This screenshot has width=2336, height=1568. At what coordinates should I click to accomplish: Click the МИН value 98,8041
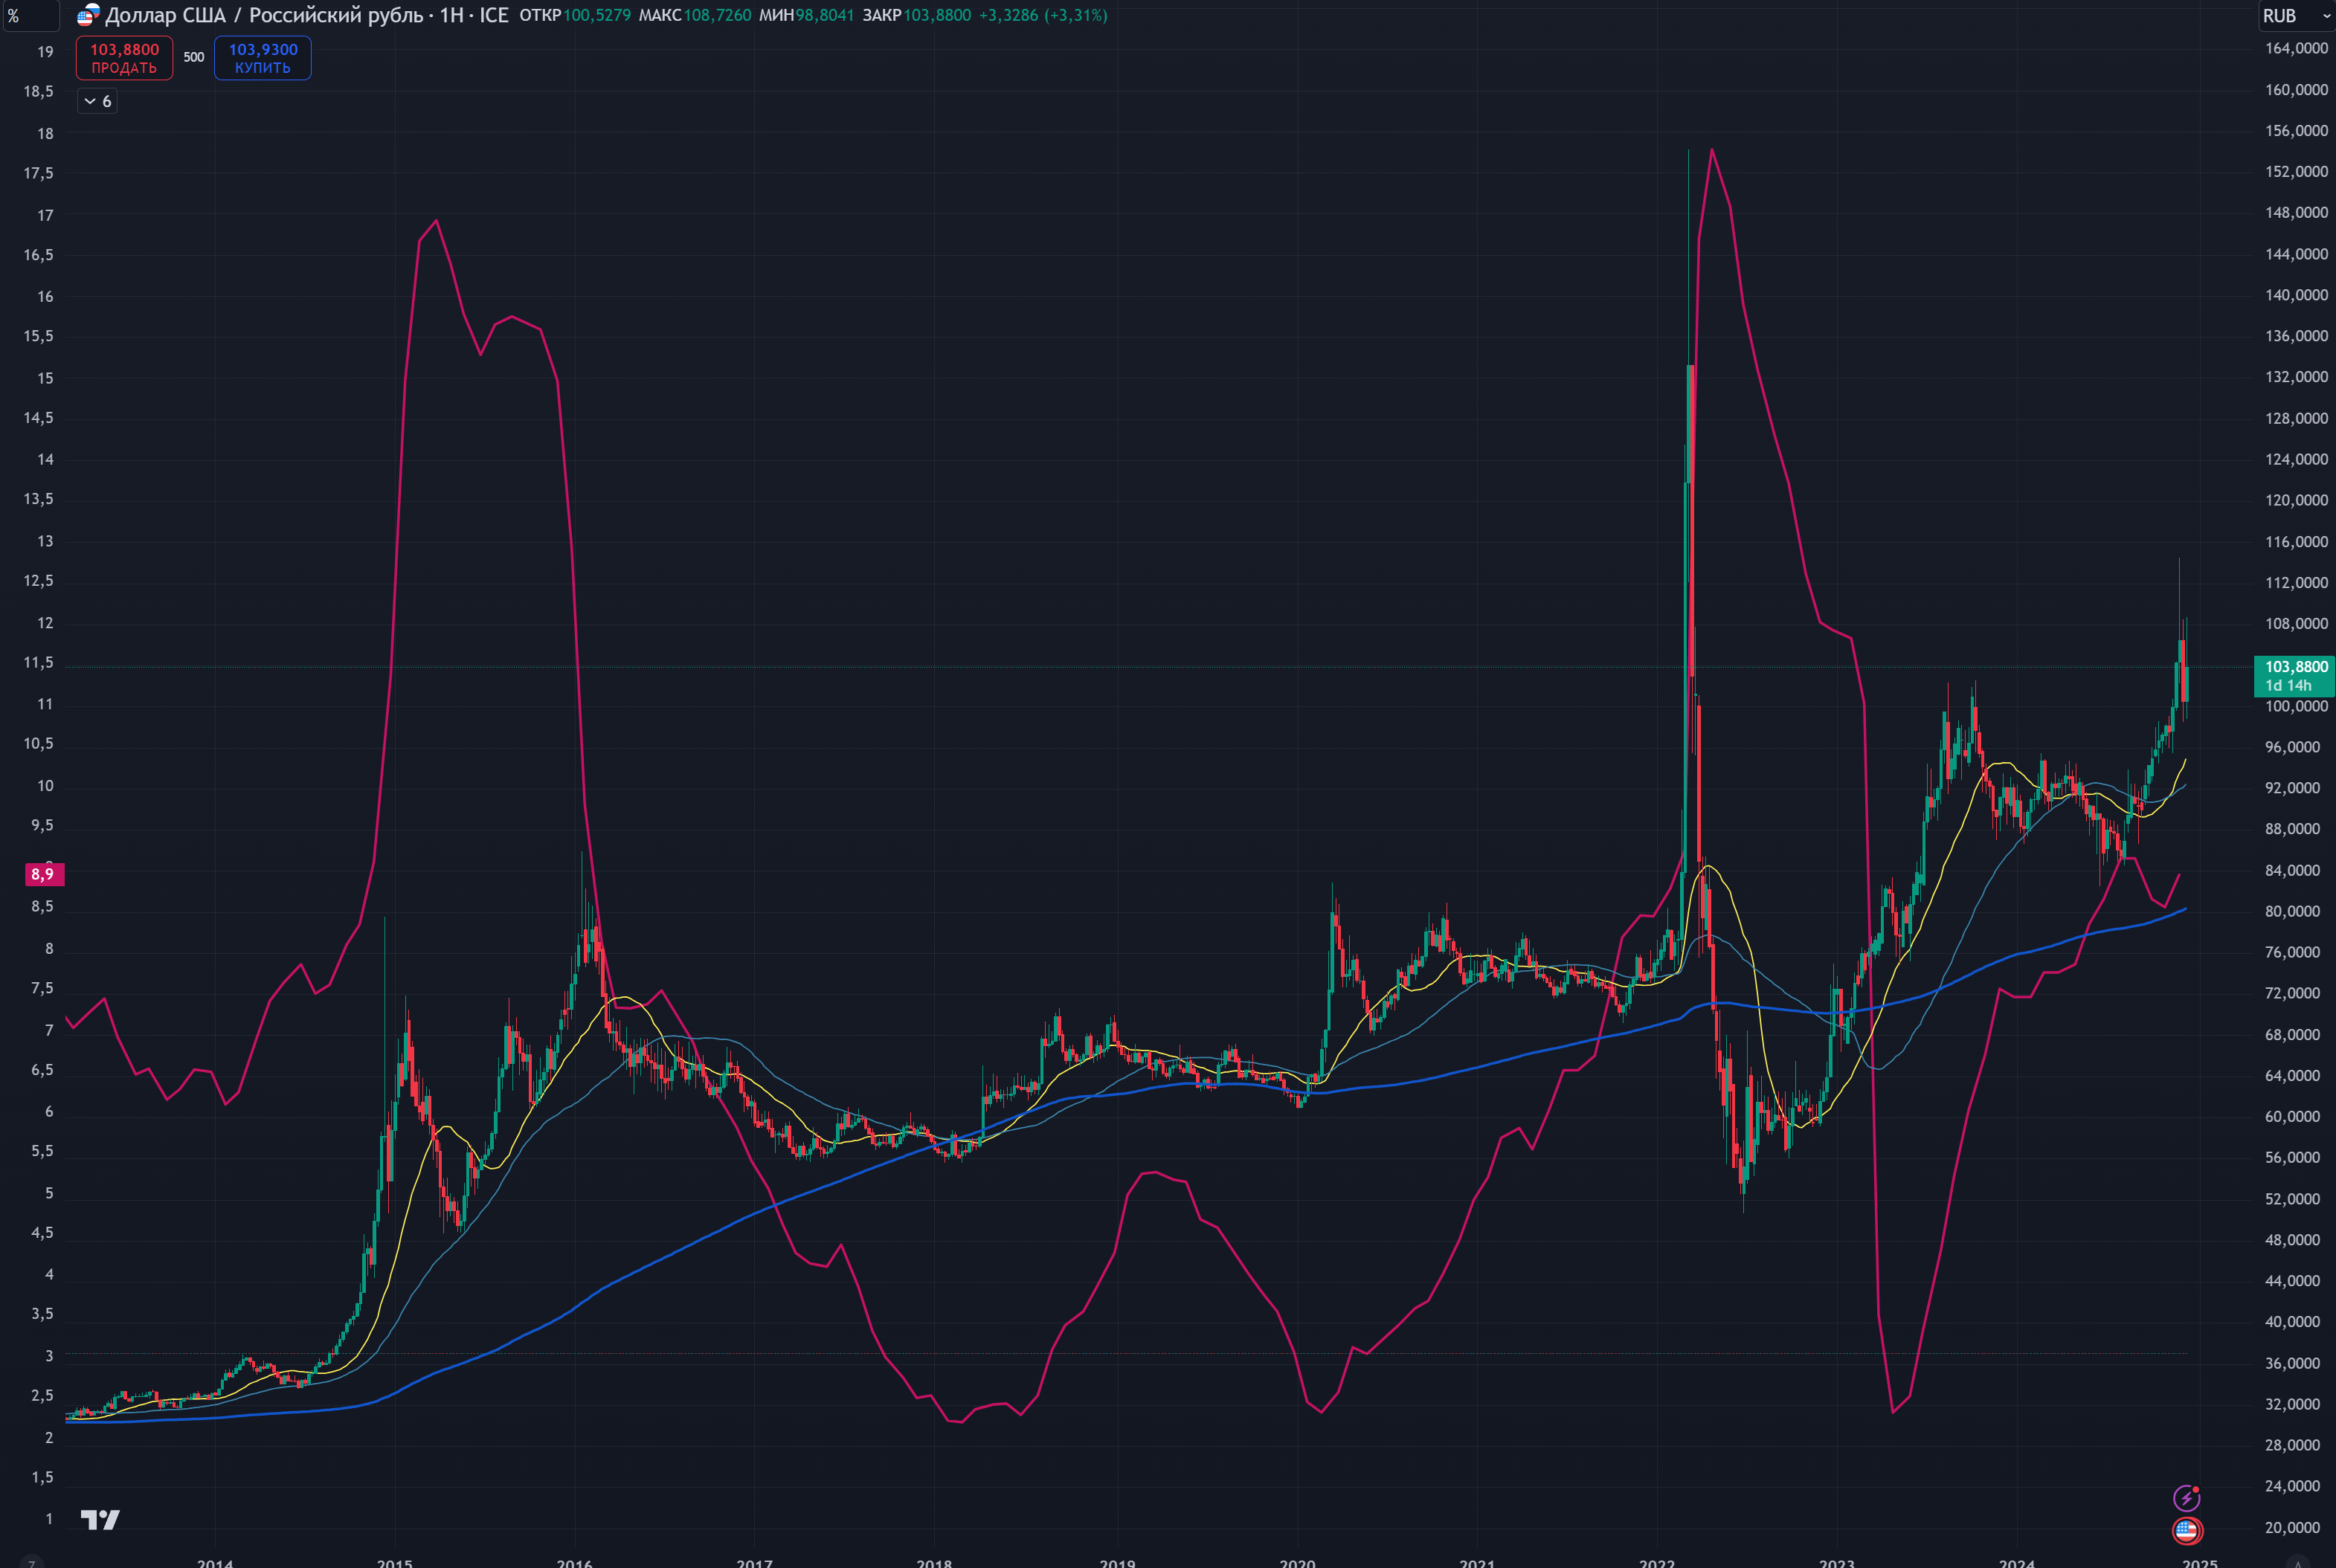[x=825, y=15]
